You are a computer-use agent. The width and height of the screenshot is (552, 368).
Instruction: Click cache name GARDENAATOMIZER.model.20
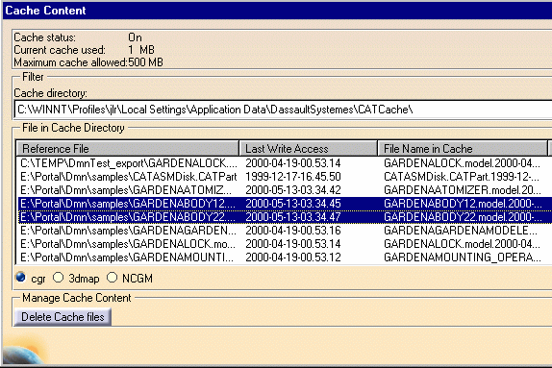pyautogui.click(x=463, y=190)
